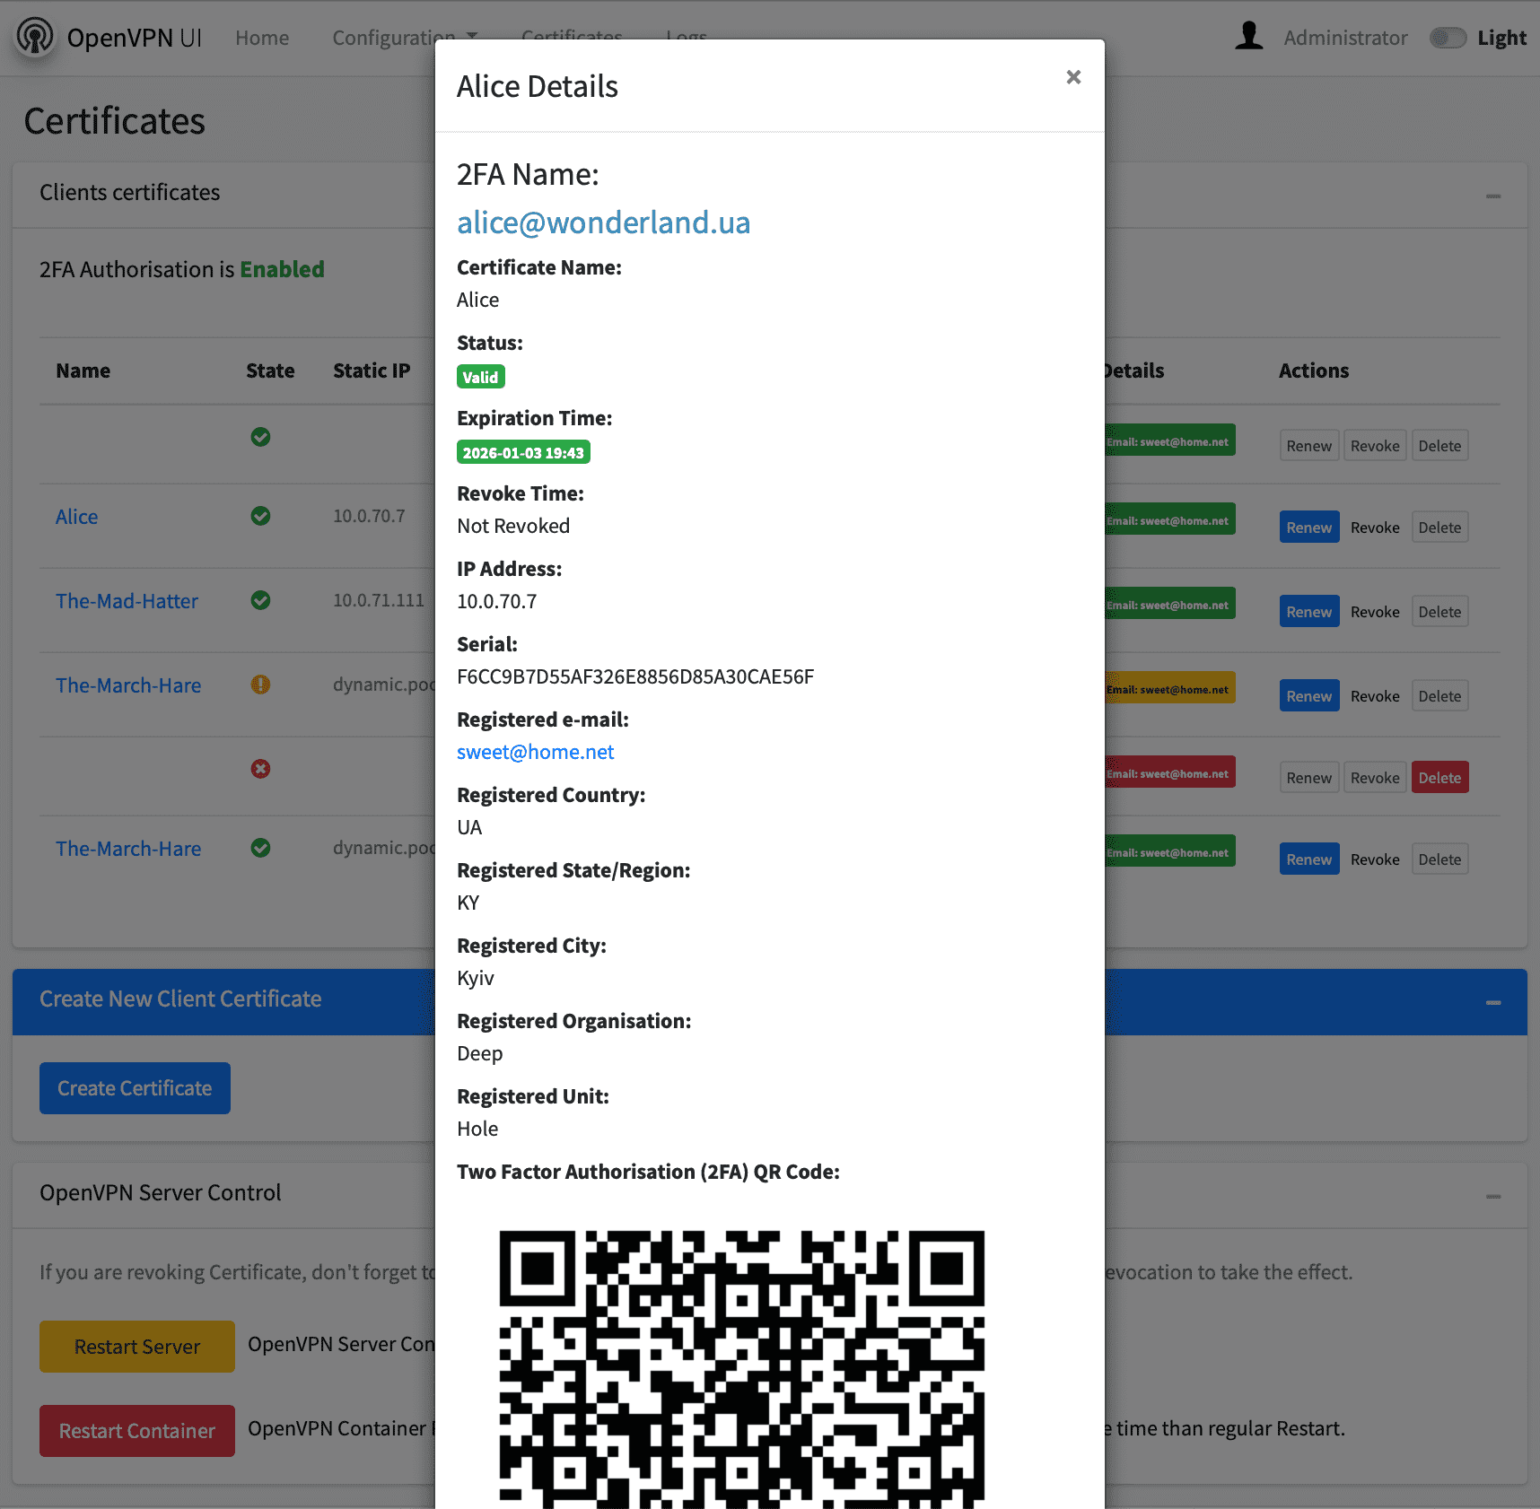The image size is (1540, 1509).
Task: Click the Static IP column header
Action: pos(372,371)
